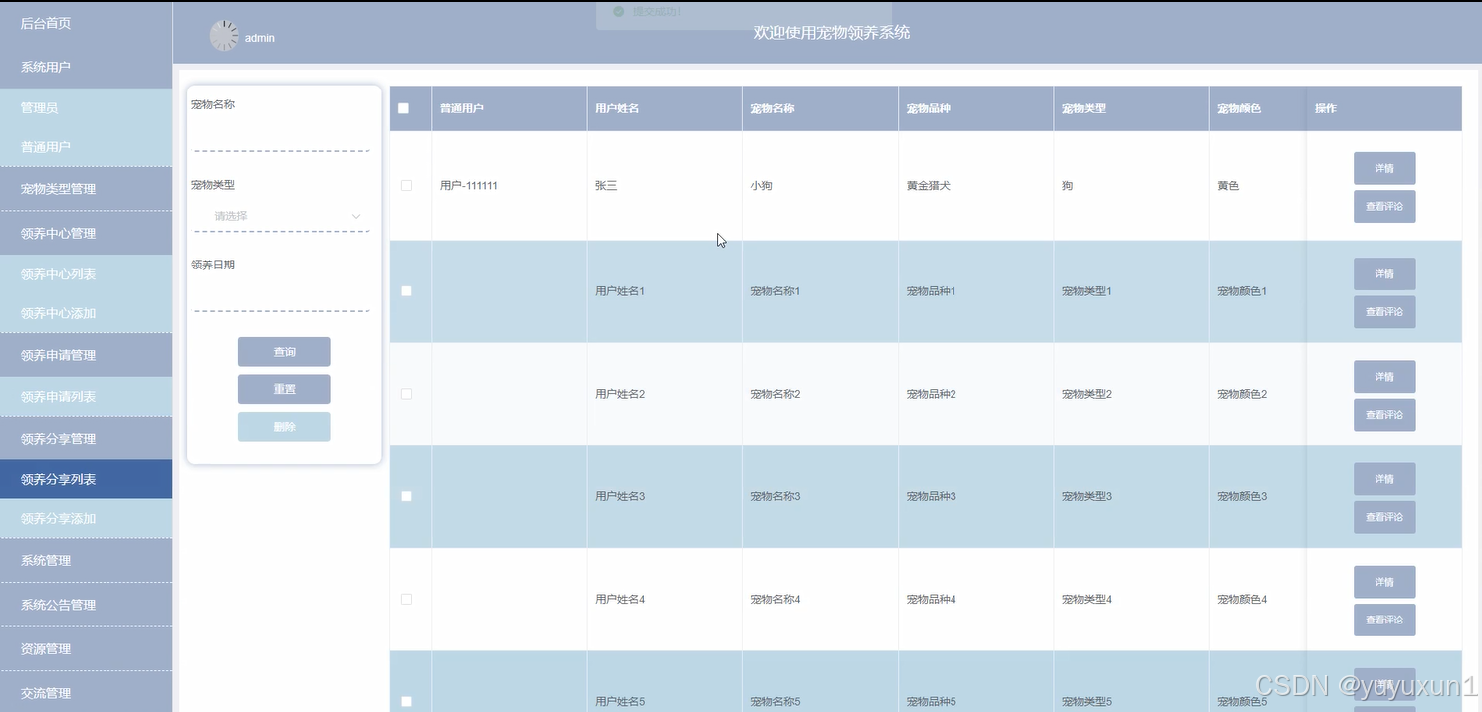
Task: Click the admin username text
Action: coord(260,38)
